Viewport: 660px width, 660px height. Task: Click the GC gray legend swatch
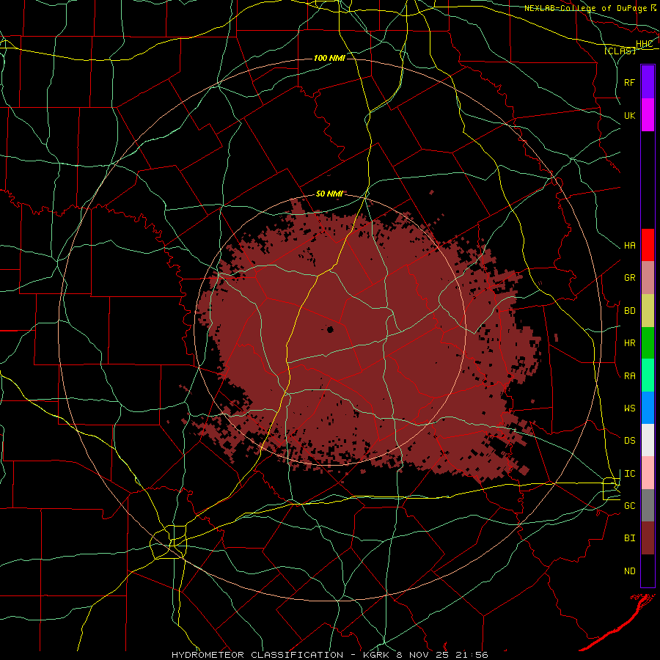[x=648, y=505]
